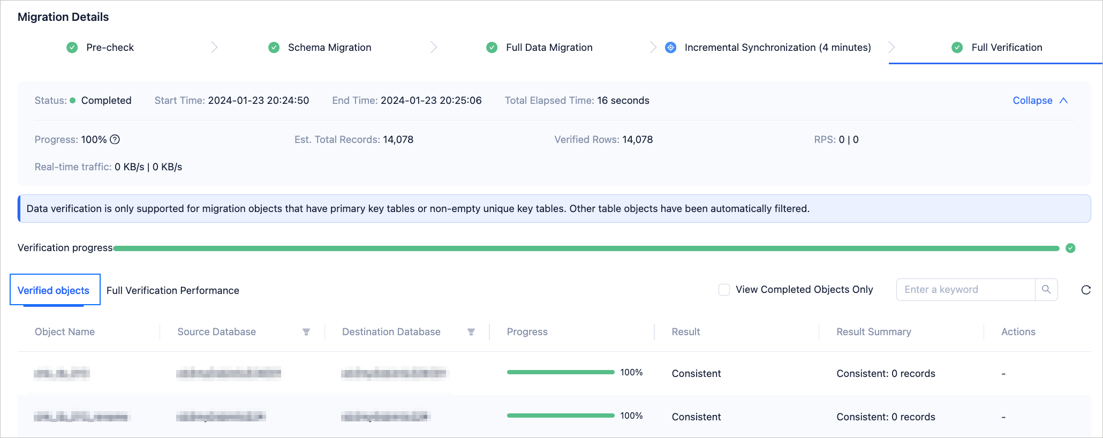Click the first row's blurred object name
Viewport: 1103px width, 438px height.
(x=62, y=373)
